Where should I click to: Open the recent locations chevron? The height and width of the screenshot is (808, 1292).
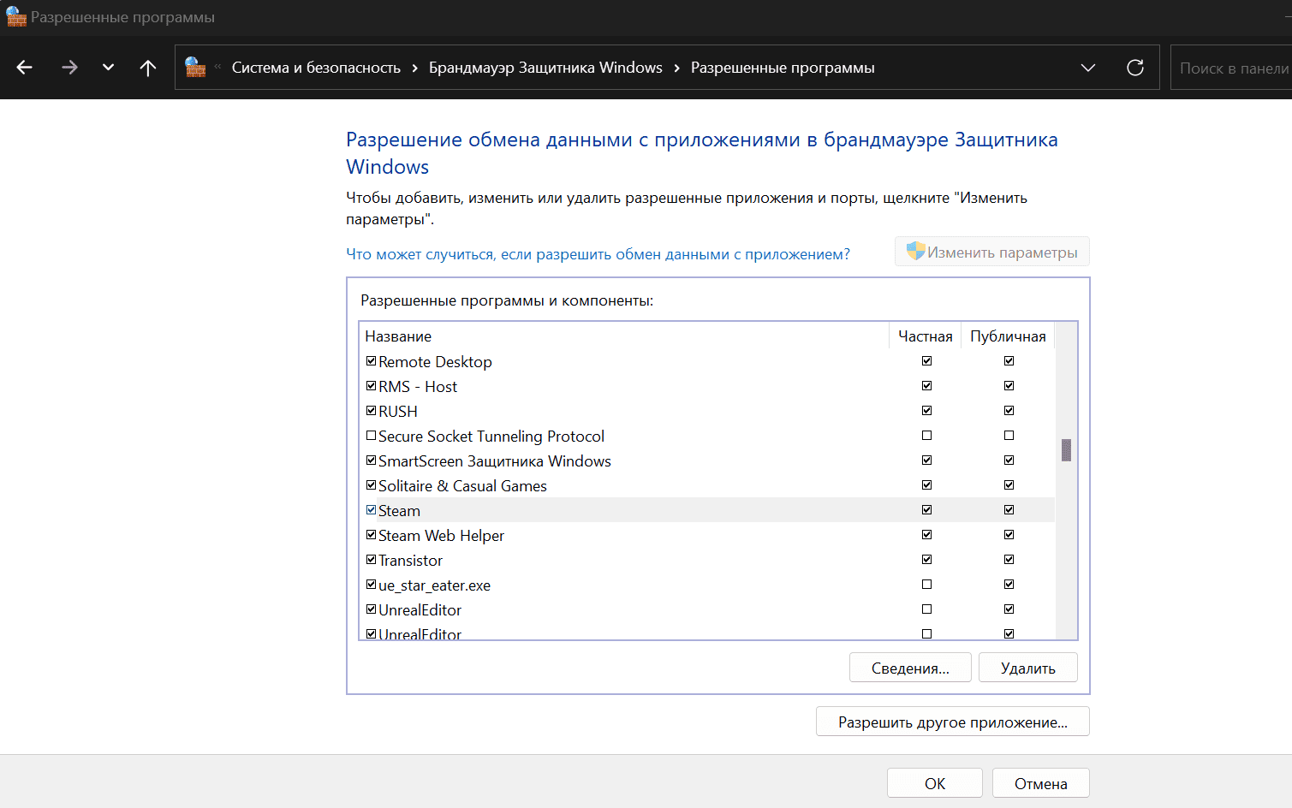coord(108,68)
